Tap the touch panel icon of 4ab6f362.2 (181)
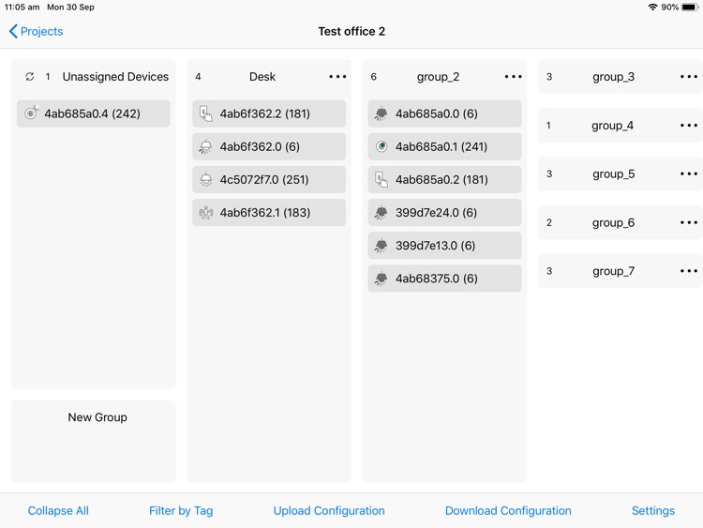This screenshot has width=703, height=528. point(206,113)
